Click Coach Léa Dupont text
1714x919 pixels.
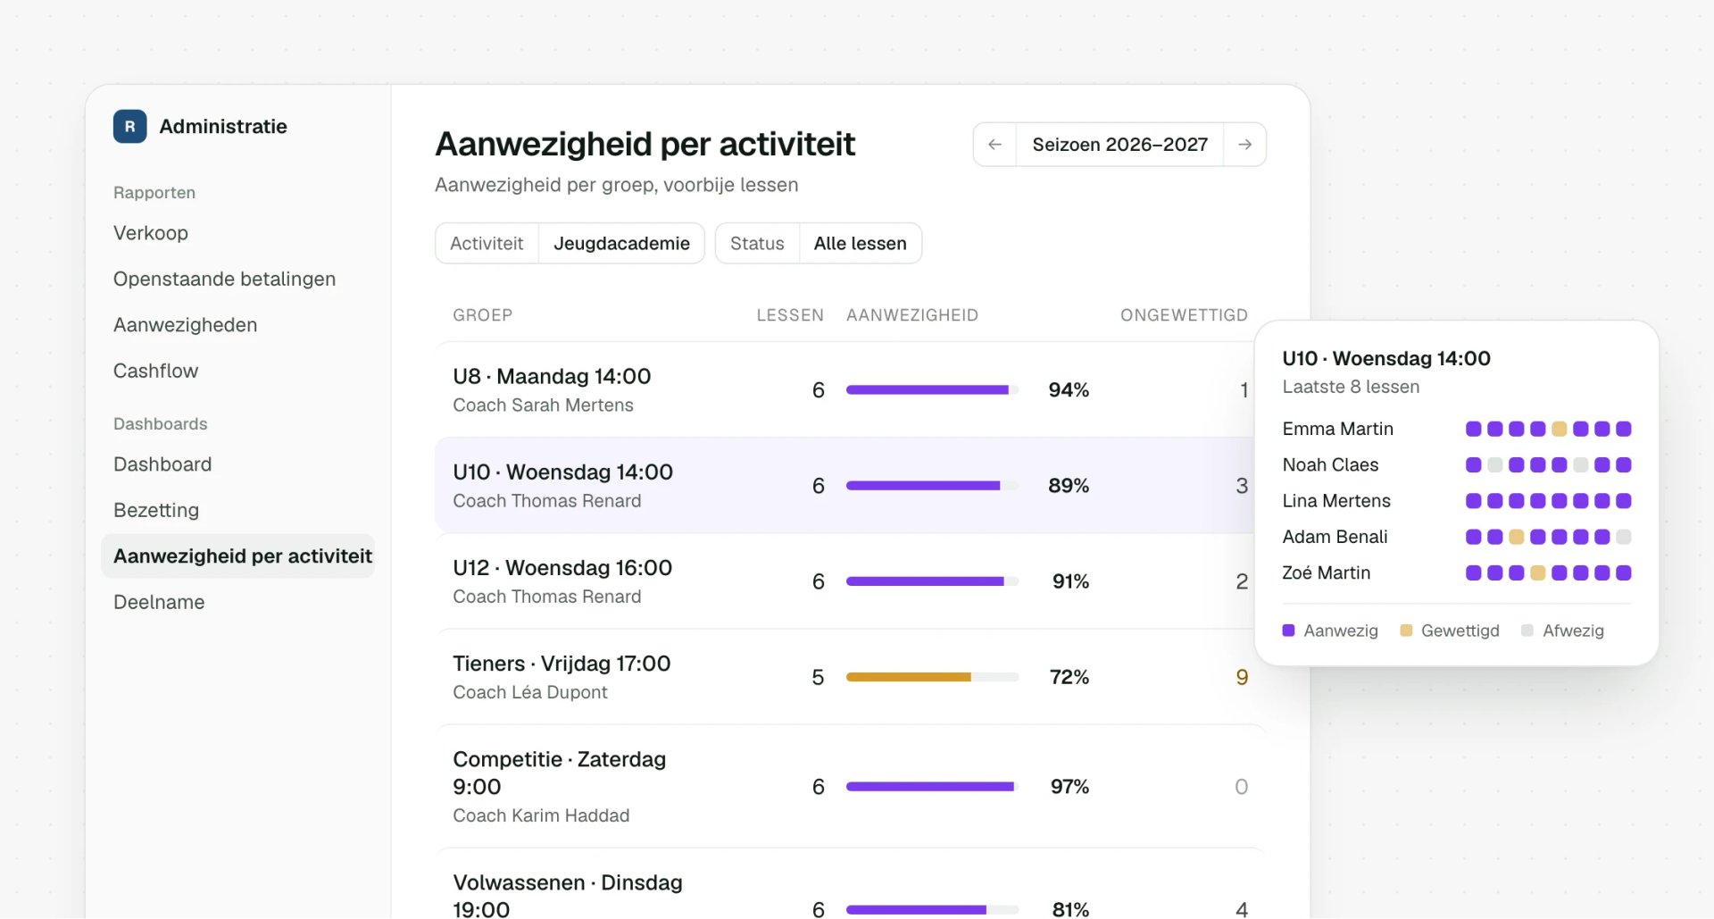click(x=529, y=692)
